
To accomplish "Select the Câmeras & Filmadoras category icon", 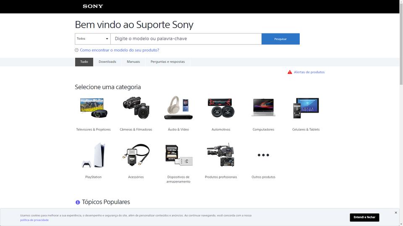I will (x=136, y=108).
